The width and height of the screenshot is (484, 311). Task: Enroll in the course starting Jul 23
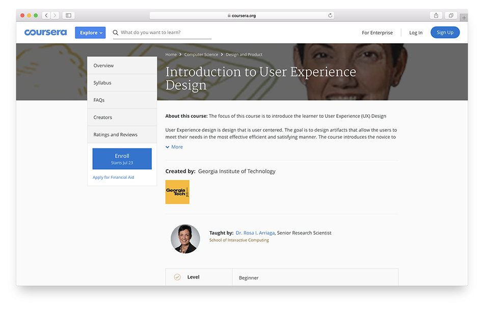[x=122, y=159]
